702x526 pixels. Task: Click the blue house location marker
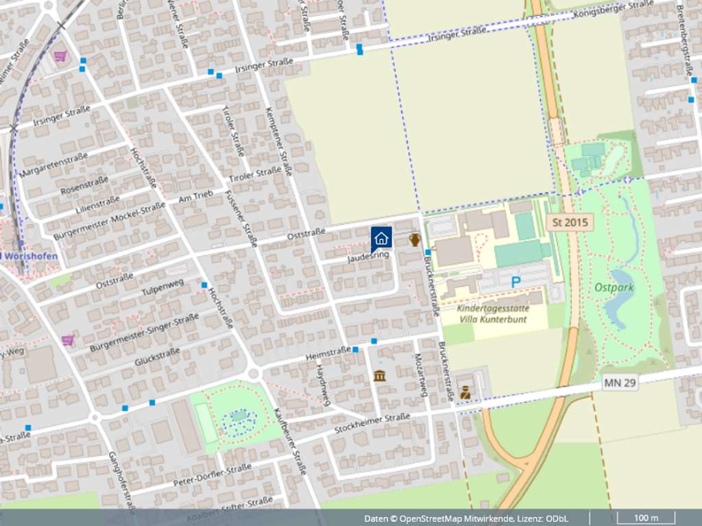pyautogui.click(x=381, y=238)
